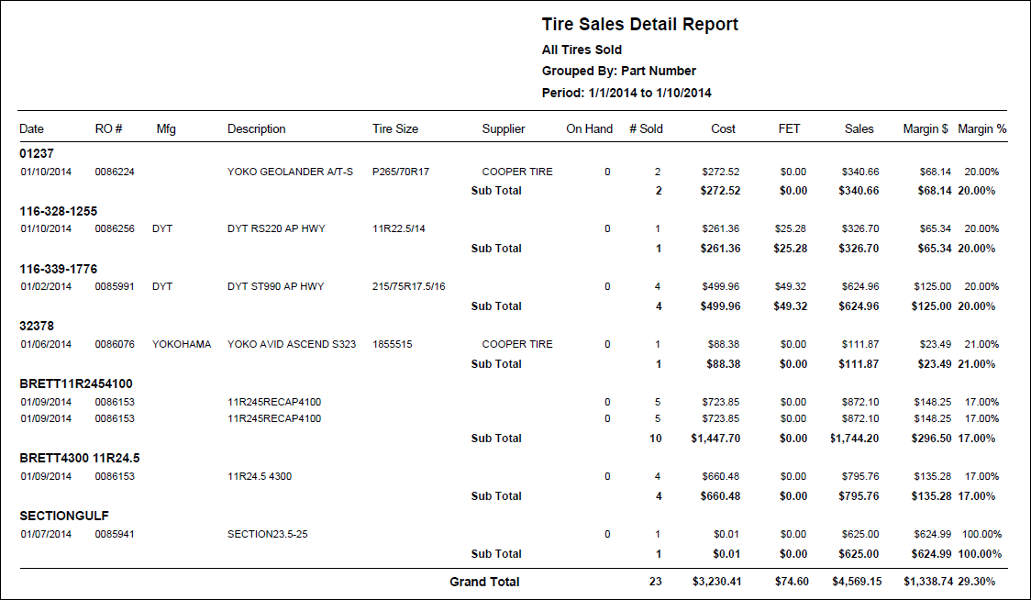Click the Mfg column header
The image size is (1031, 600).
coord(166,129)
